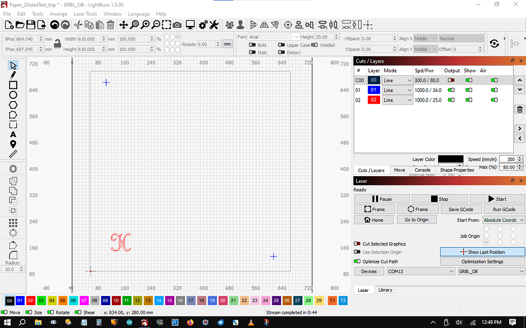
Task: Toggle Welded text switch
Action: [314, 45]
